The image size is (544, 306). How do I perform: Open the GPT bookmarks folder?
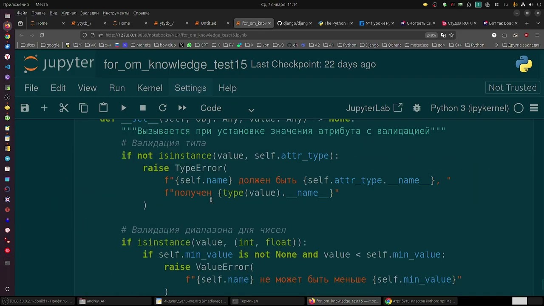click(x=201, y=45)
